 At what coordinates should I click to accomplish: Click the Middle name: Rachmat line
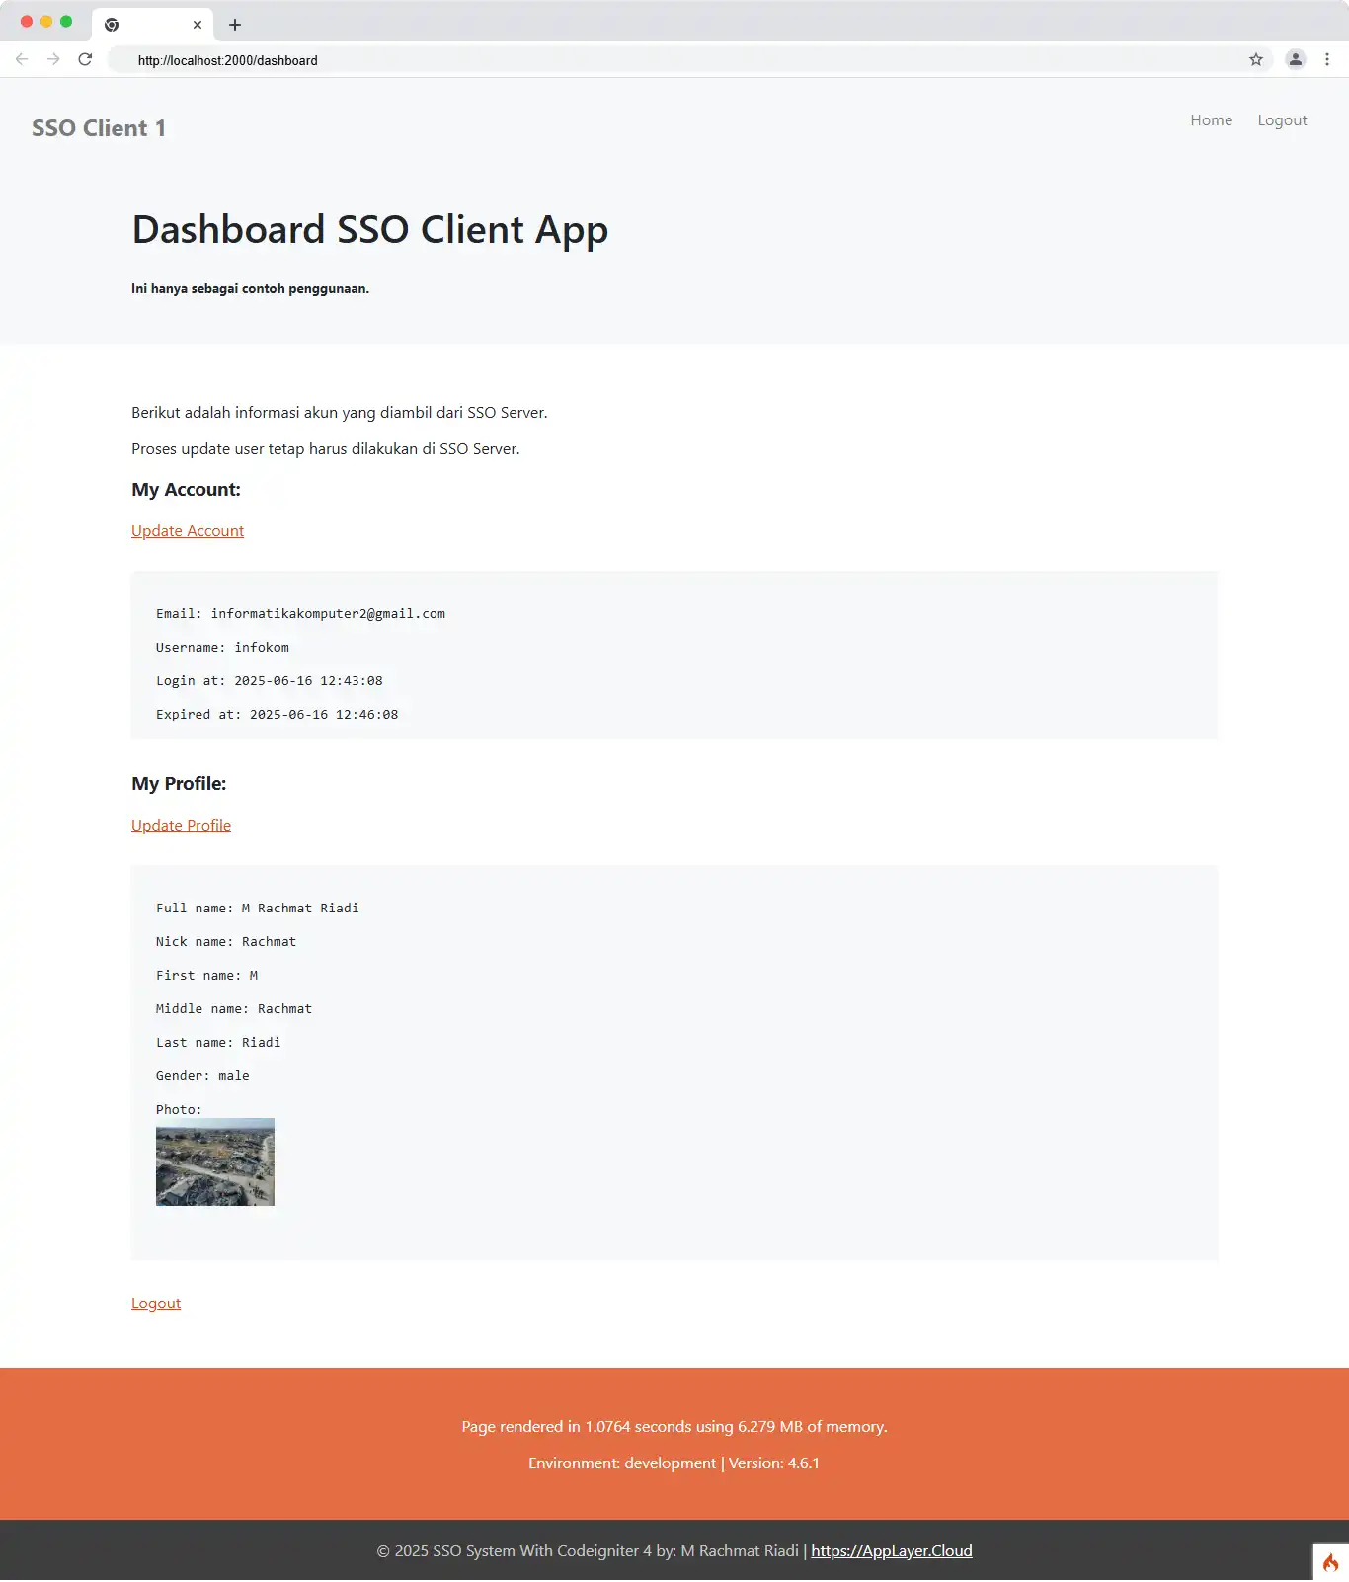coord(234,1009)
